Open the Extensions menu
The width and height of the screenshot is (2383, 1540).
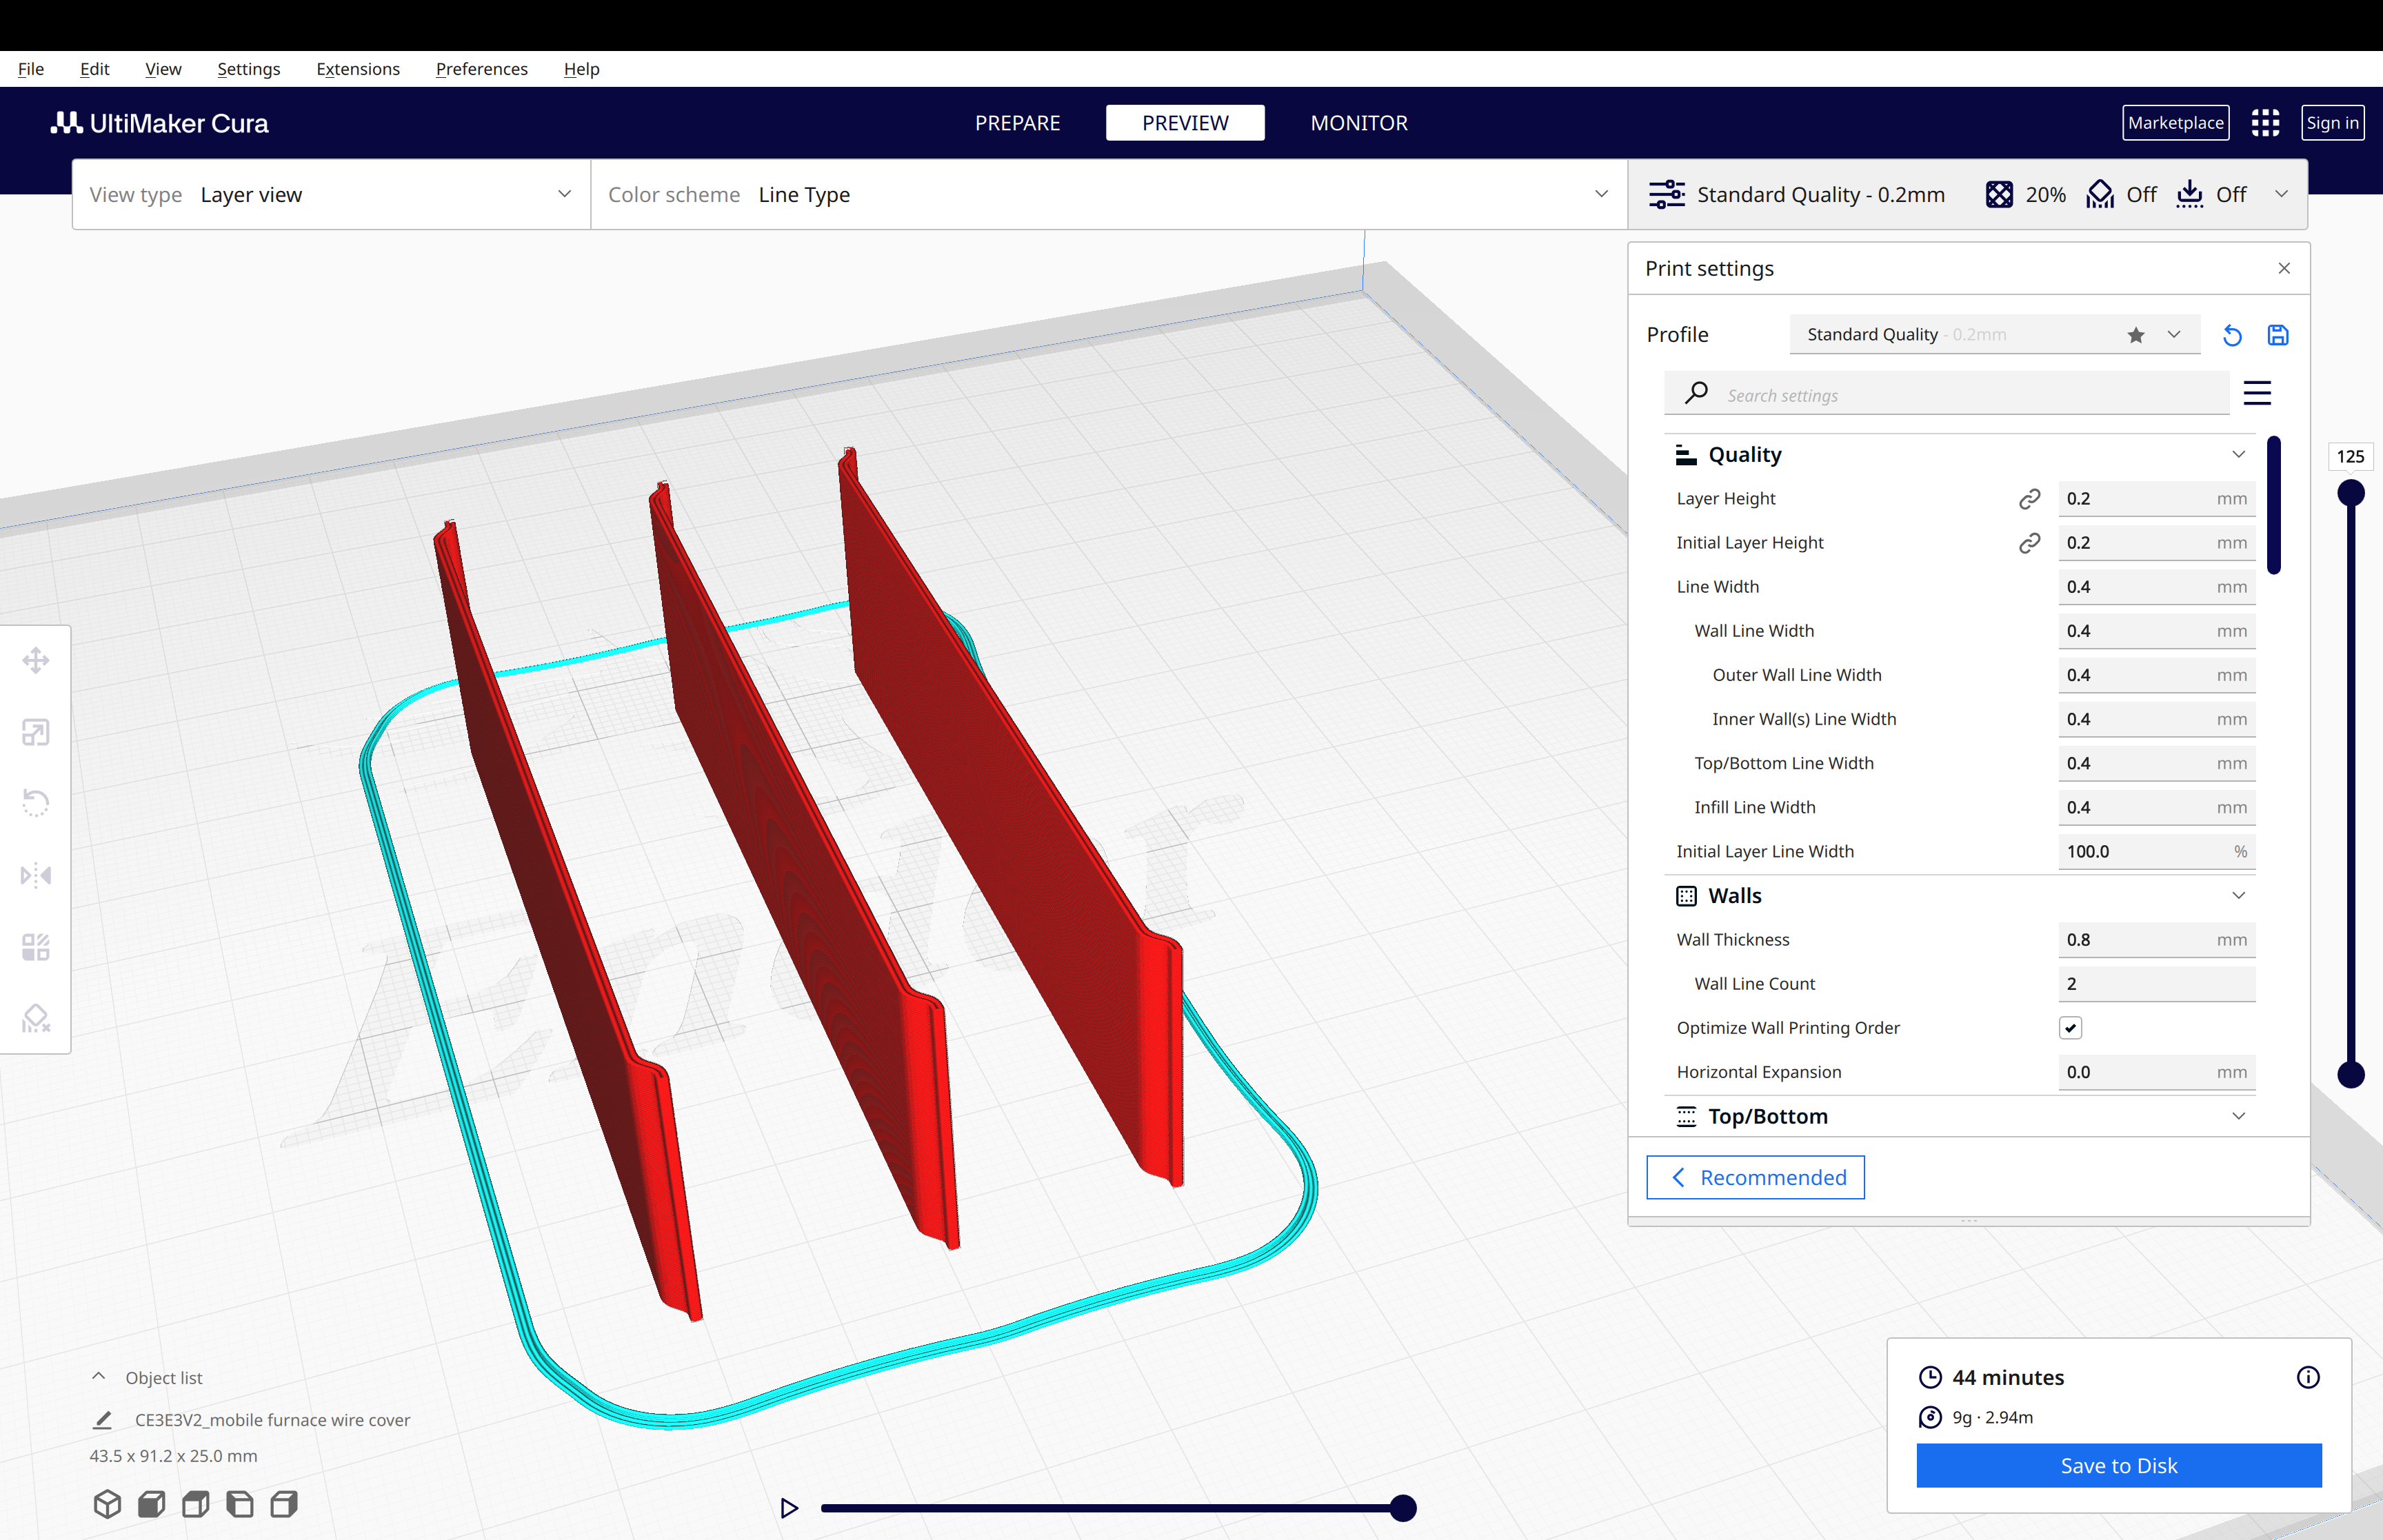tap(356, 68)
